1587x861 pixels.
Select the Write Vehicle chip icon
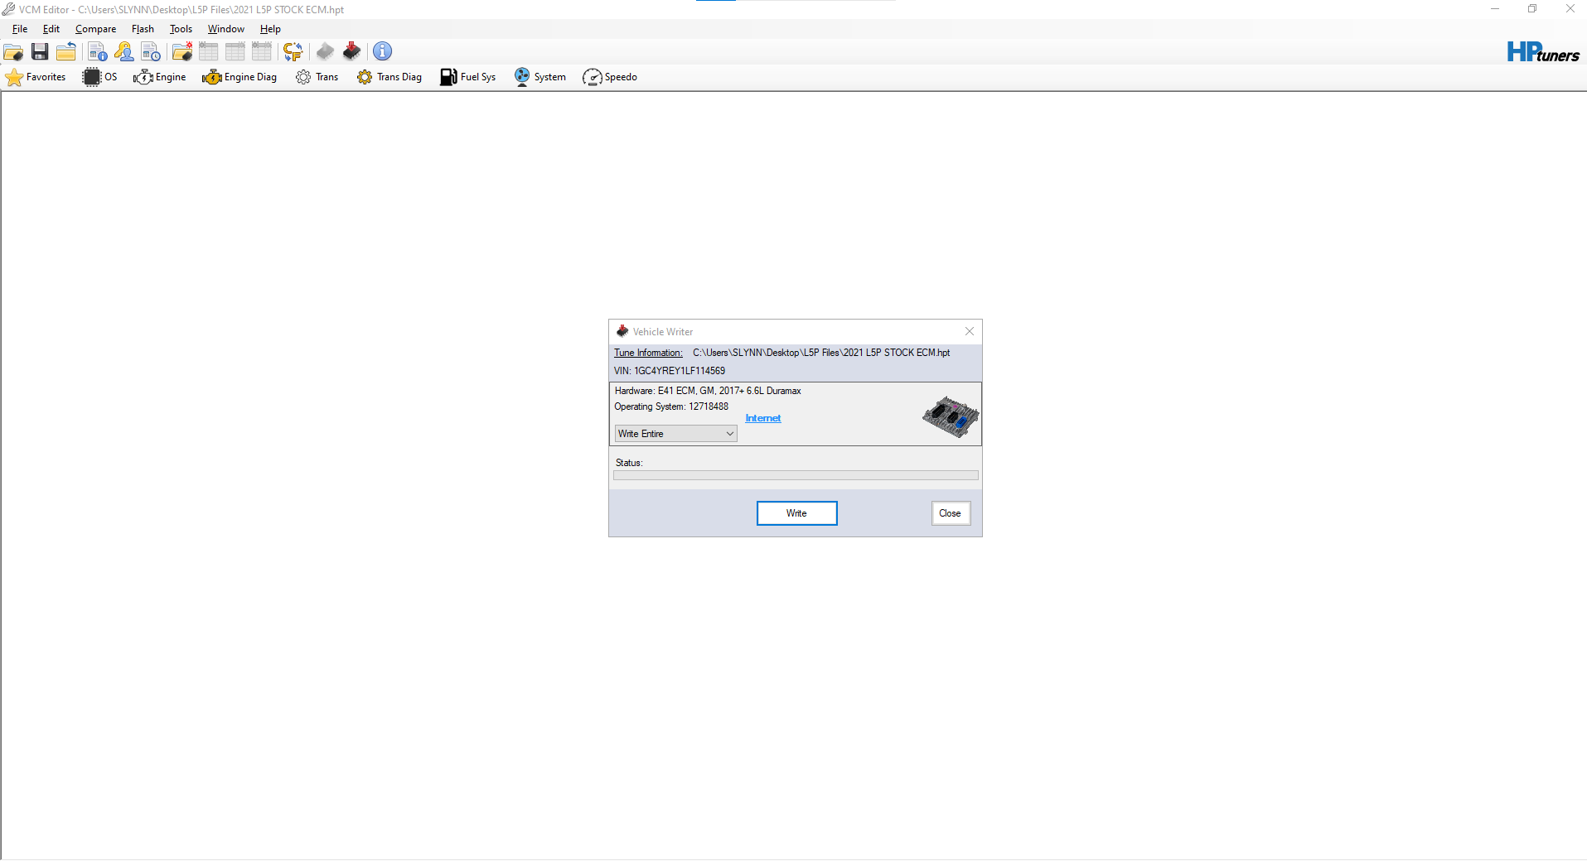(x=351, y=51)
